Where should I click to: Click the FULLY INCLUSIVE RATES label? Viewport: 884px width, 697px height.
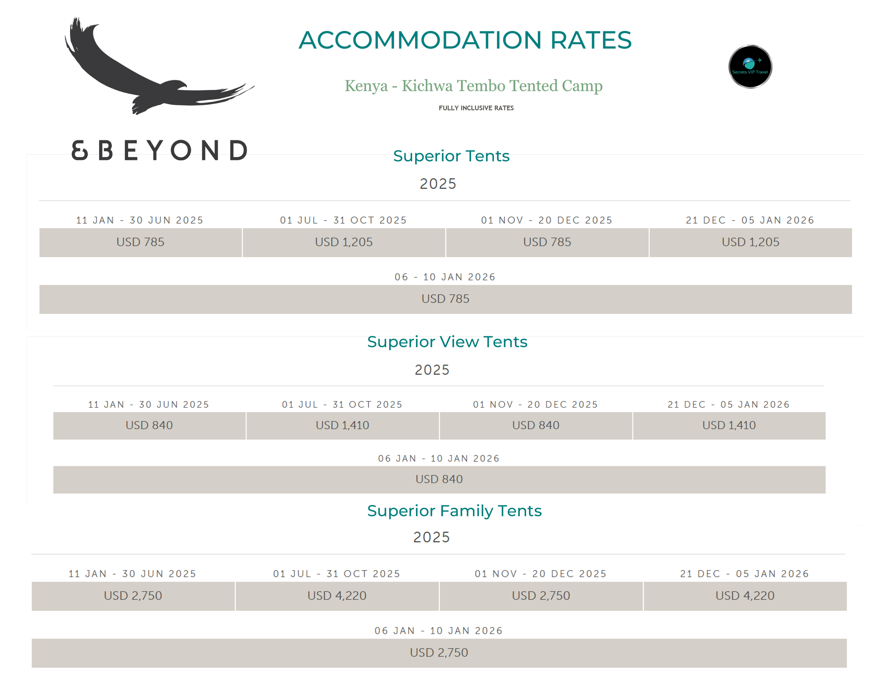[x=476, y=108]
